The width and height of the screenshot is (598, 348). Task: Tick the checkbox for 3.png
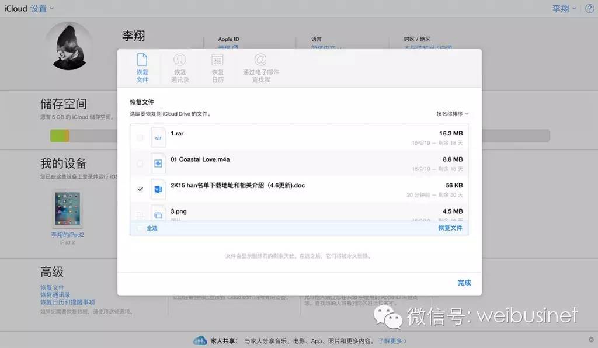click(140, 215)
